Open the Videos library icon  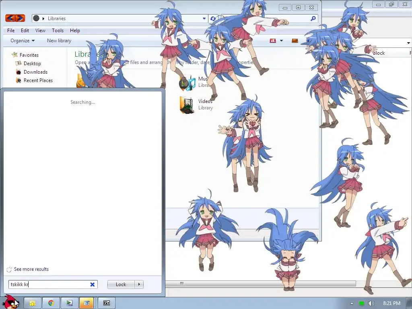[x=187, y=105]
